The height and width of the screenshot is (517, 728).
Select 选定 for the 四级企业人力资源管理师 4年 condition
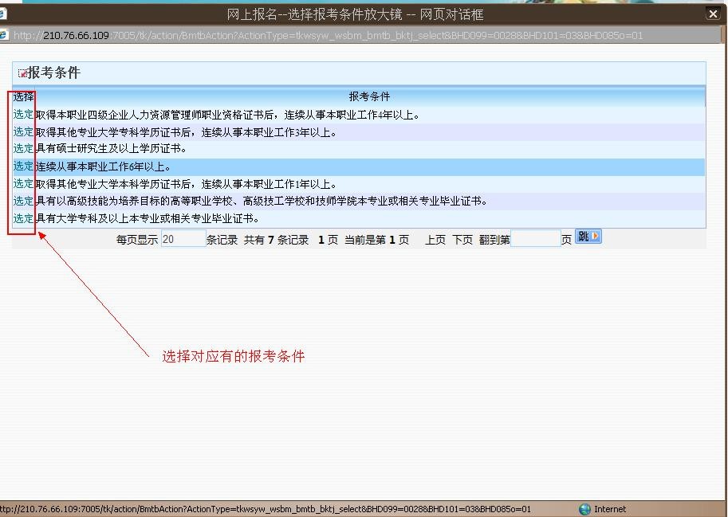click(x=23, y=115)
